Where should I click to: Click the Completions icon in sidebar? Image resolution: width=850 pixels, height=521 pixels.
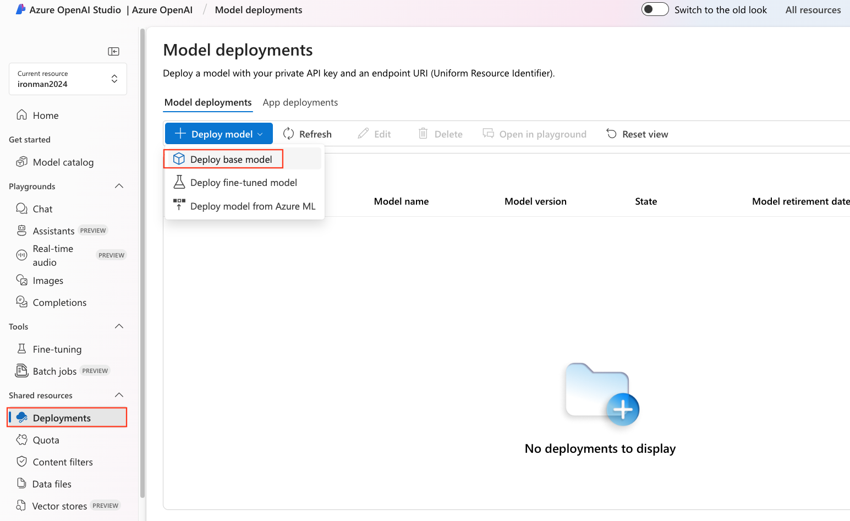click(22, 301)
